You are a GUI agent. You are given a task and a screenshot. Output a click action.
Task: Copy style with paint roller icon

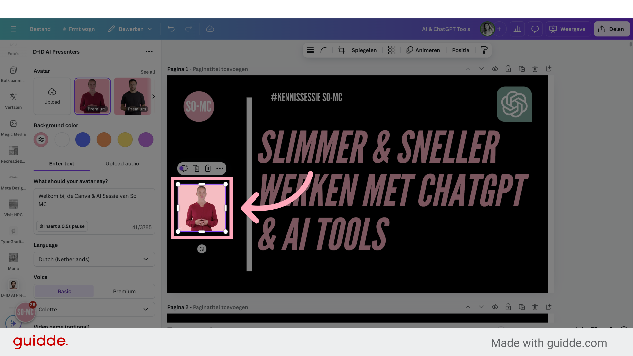click(484, 50)
